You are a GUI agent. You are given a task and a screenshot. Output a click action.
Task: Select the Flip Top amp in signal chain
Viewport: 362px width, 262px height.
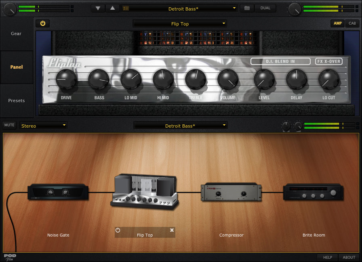(x=145, y=191)
